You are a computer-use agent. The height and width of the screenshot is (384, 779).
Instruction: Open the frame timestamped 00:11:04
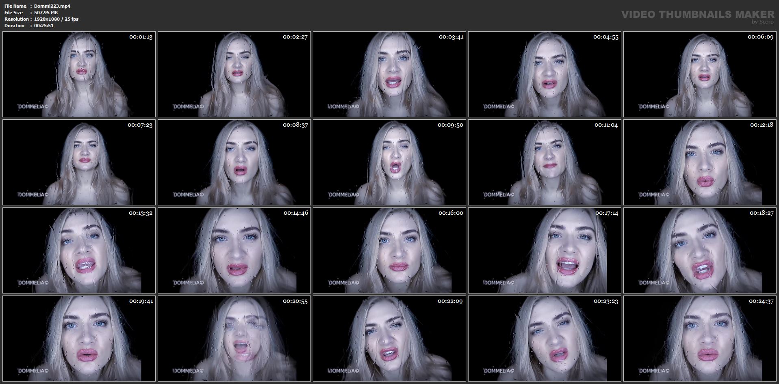[545, 162]
